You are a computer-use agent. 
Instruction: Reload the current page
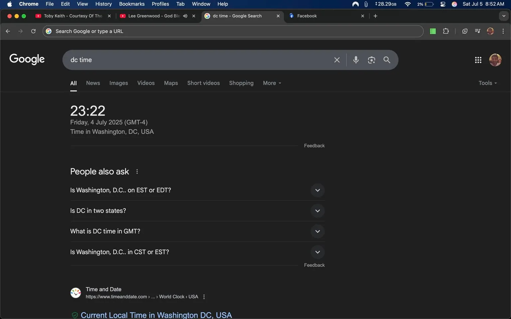click(33, 31)
